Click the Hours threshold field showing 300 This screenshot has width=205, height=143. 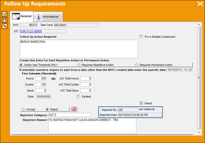click(41, 78)
